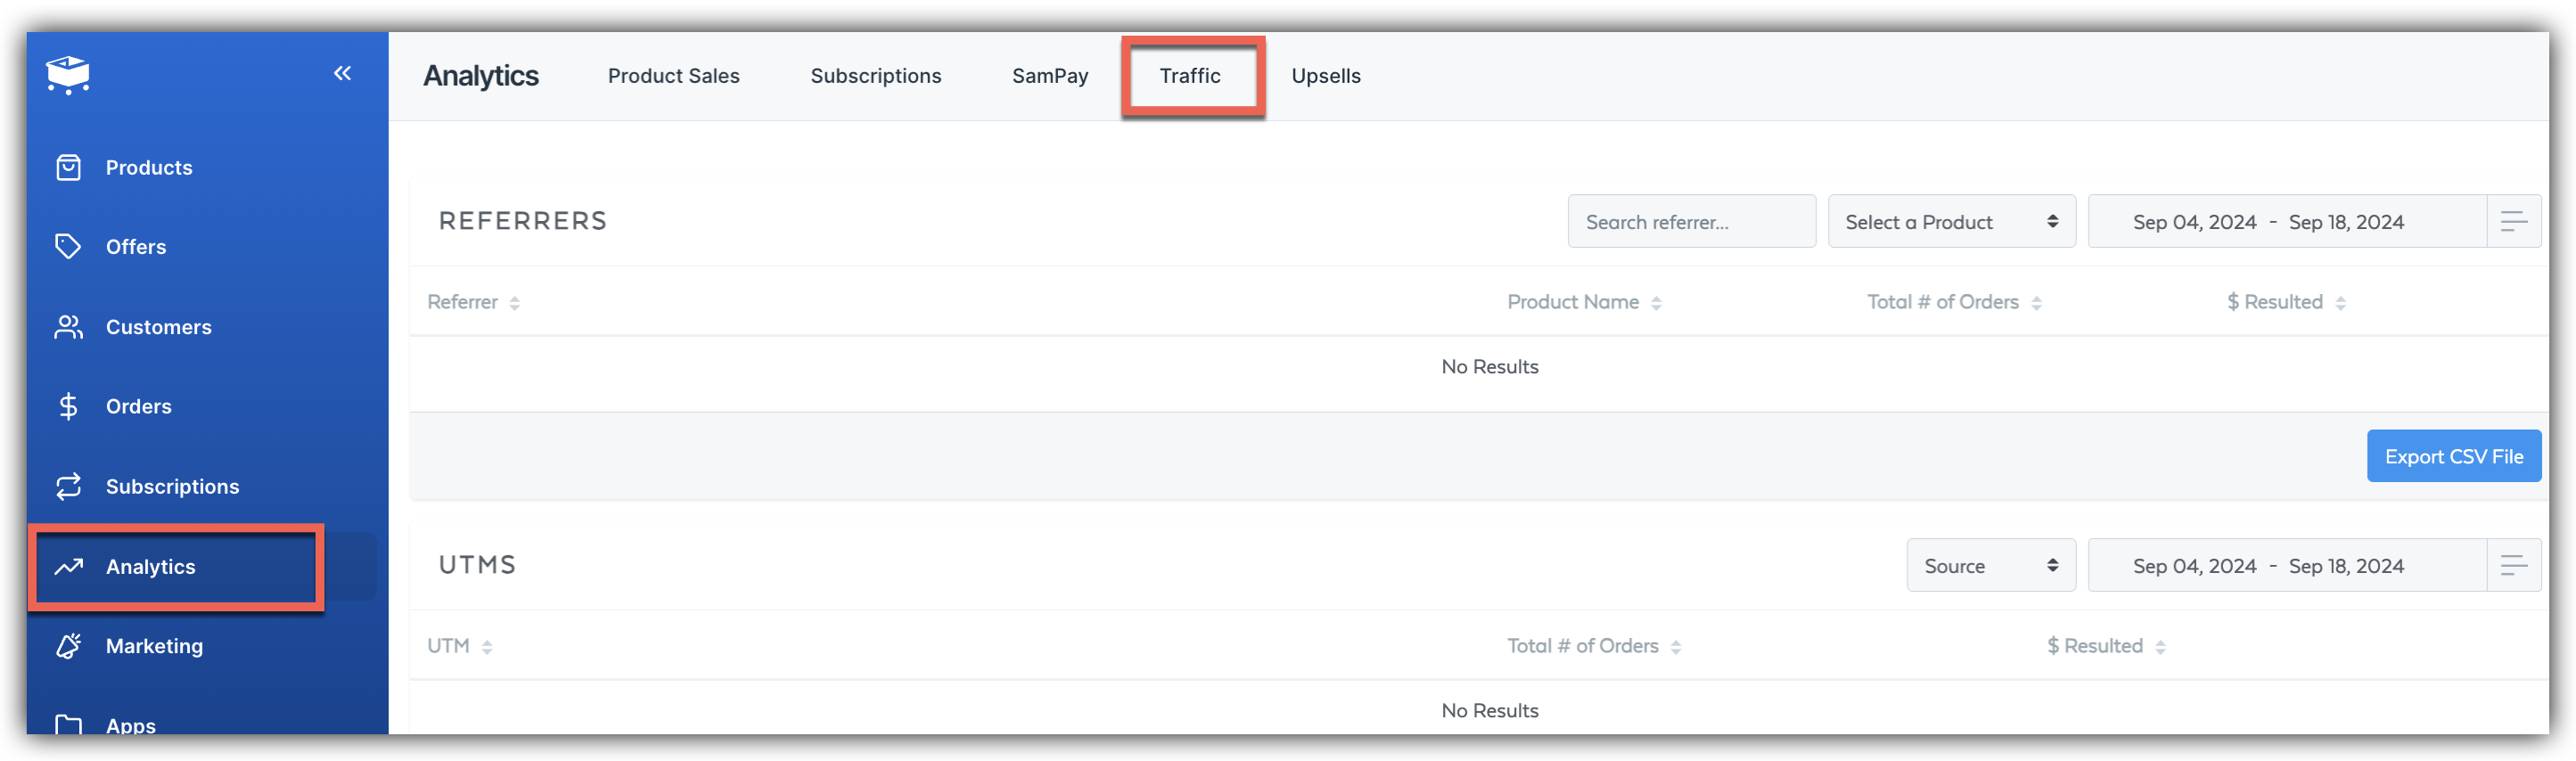This screenshot has width=2576, height=761.
Task: Click the Apps folder icon
Action: 68,725
